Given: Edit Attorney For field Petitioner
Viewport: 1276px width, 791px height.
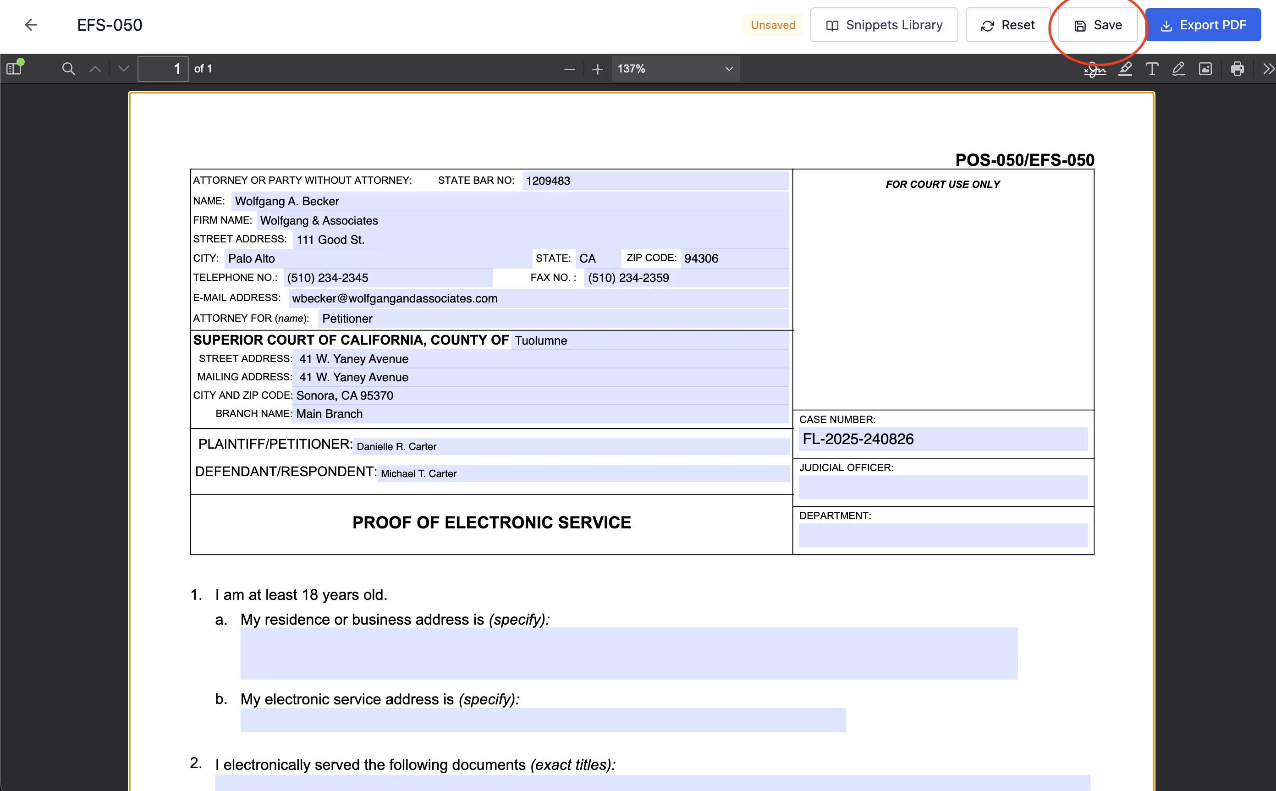Looking at the screenshot, I should 554,319.
